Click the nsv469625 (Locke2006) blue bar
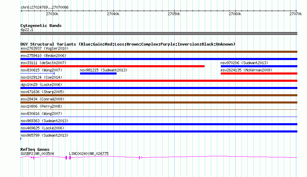 pyautogui.click(x=159, y=131)
